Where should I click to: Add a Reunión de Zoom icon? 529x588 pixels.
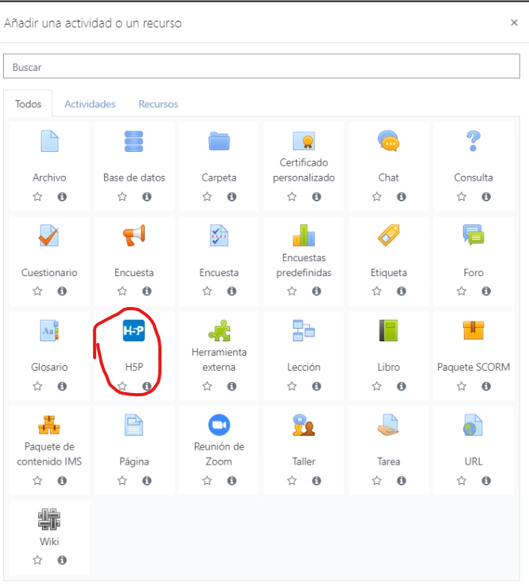pyautogui.click(x=219, y=425)
